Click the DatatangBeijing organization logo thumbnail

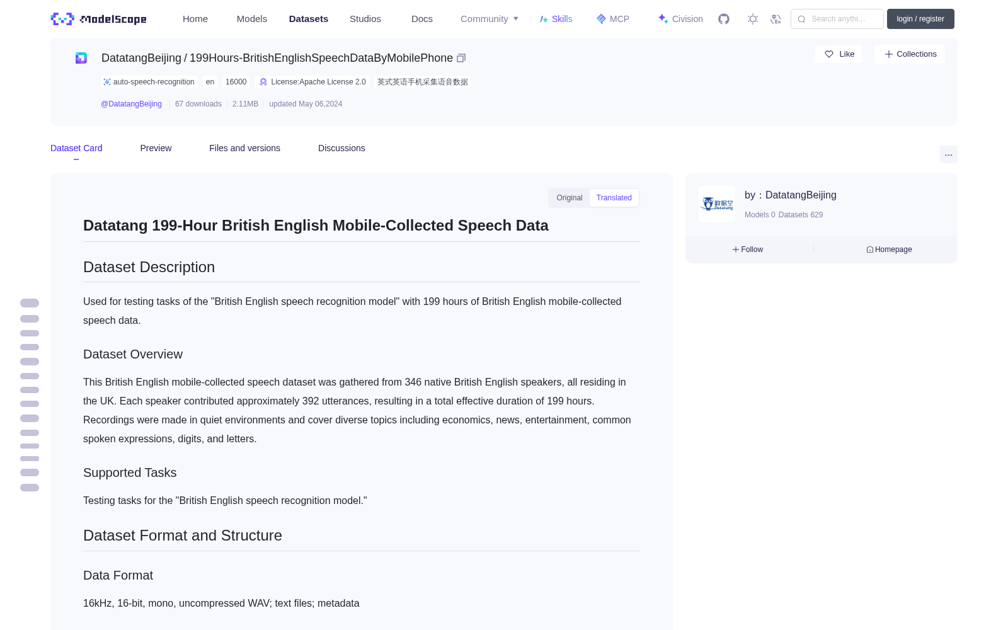(x=717, y=204)
